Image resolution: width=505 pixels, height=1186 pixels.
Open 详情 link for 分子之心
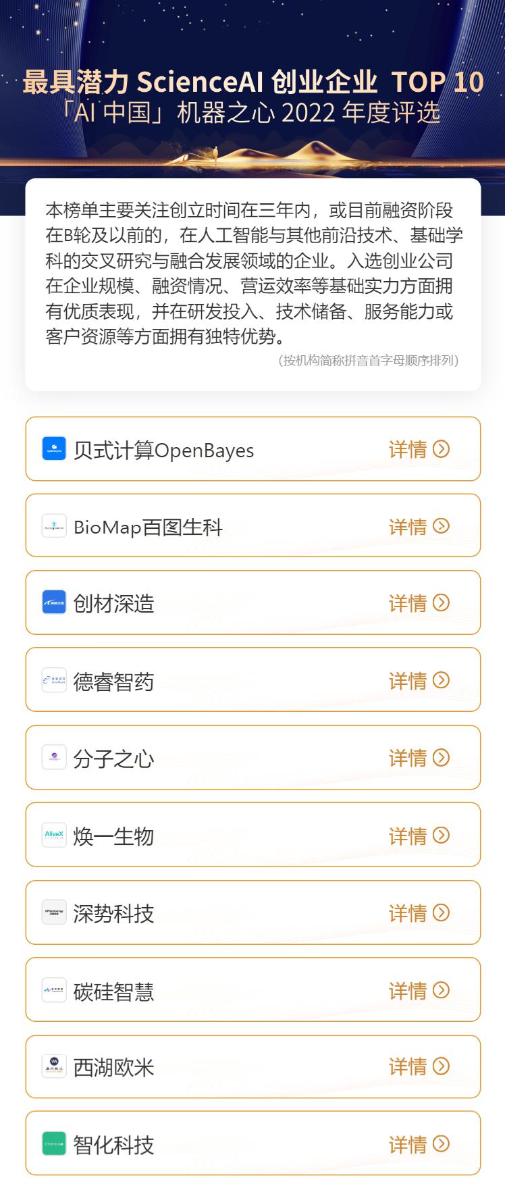click(x=419, y=758)
